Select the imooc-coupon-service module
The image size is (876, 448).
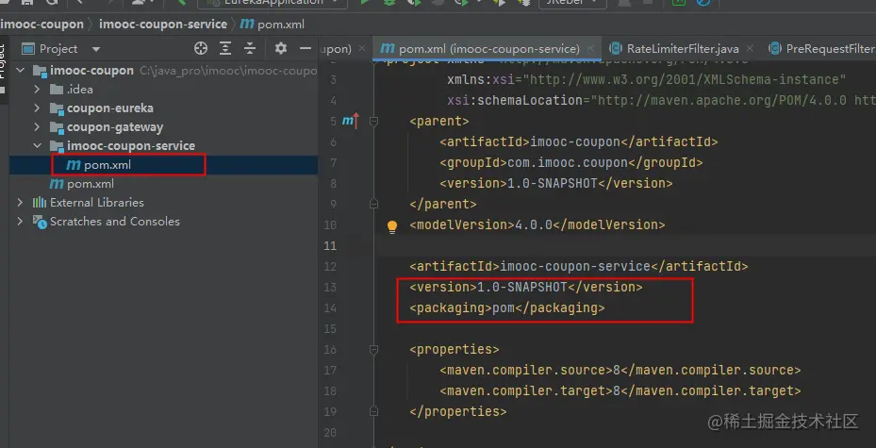pyautogui.click(x=163, y=146)
